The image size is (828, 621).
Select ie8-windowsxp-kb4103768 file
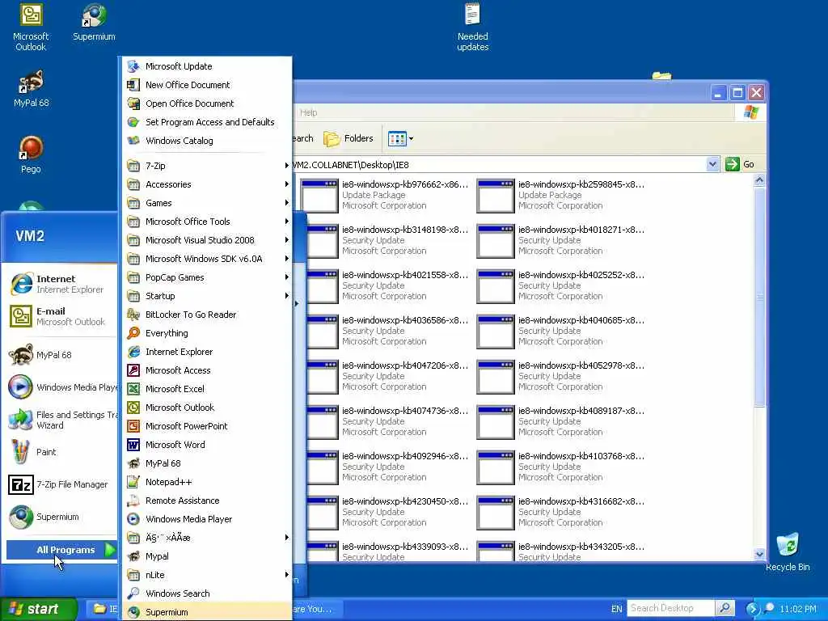click(x=560, y=467)
